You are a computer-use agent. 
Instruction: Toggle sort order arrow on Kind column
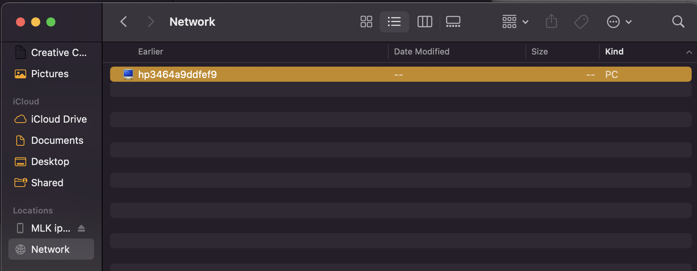click(x=689, y=52)
